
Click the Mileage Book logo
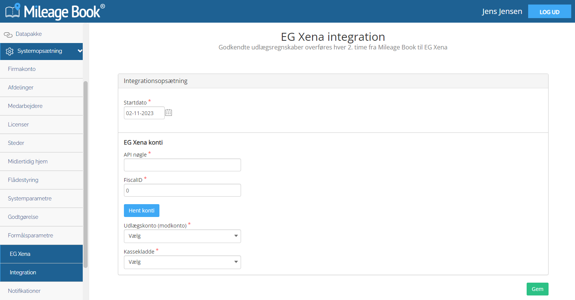point(55,11)
